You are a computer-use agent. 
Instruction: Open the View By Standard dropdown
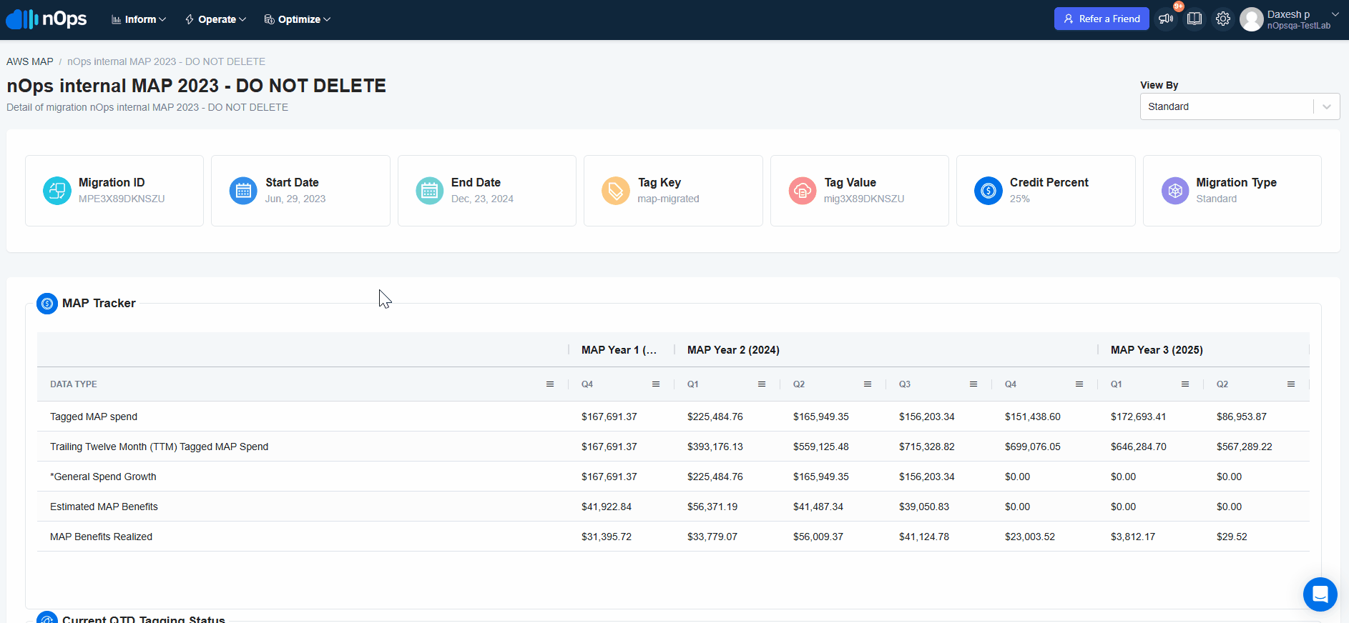1240,106
